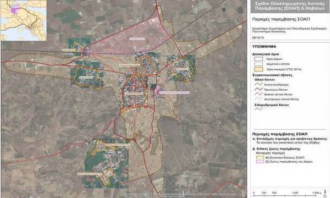Click the Βασικό αστικό δίκτυο line symbol
Viewport: 330px width, 198px height.
[258, 94]
